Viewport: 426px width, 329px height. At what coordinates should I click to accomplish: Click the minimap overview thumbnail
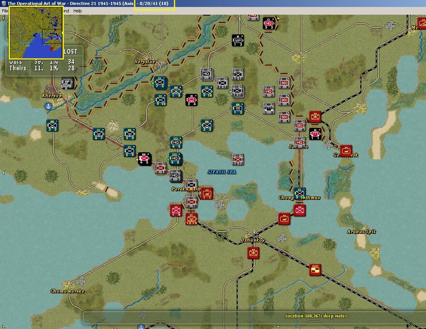(x=36, y=32)
